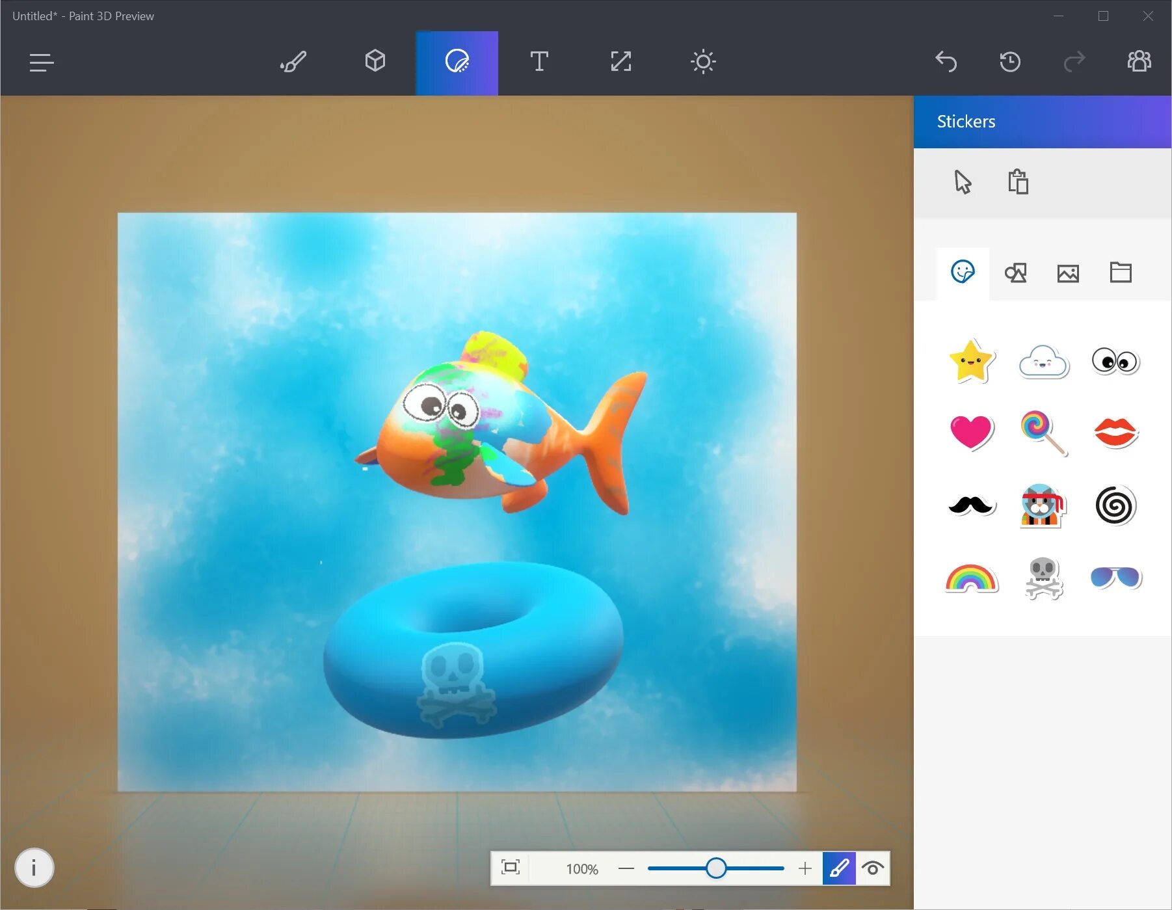Open the Remix 3D community icon
Screen dimensions: 1172x910
tap(1139, 61)
